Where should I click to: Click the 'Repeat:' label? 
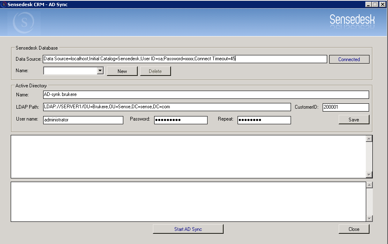pos(225,119)
